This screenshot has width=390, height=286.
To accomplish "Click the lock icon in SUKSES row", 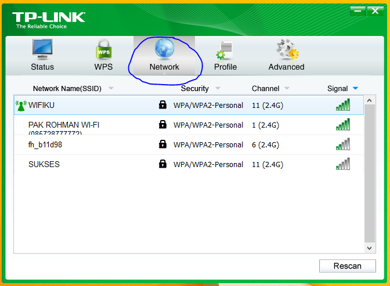I will [162, 164].
